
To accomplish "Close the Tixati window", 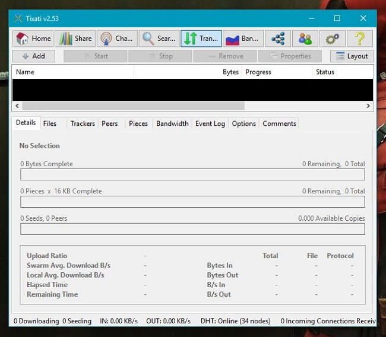I will tap(363, 18).
